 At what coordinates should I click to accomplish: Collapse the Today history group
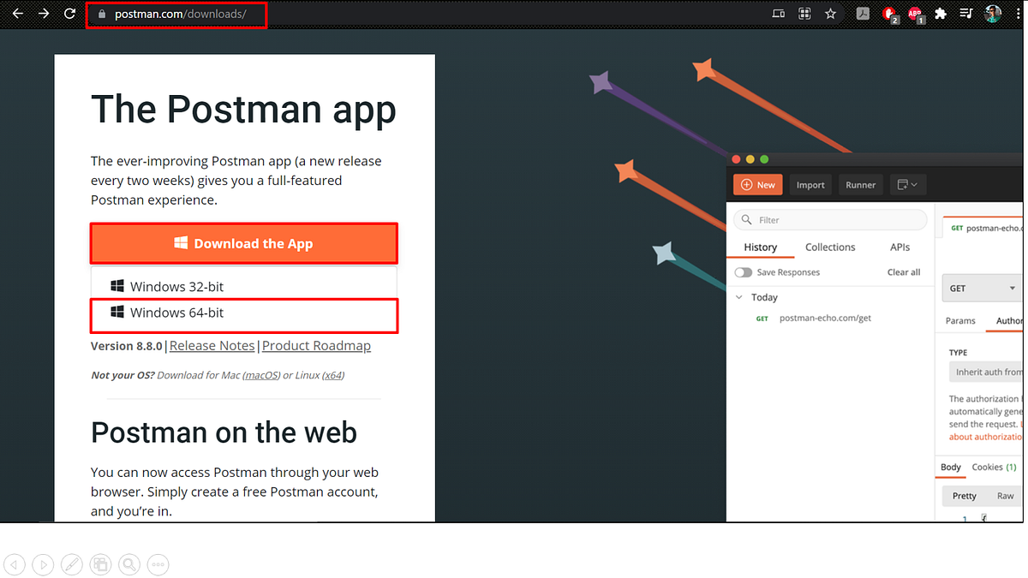tap(739, 296)
